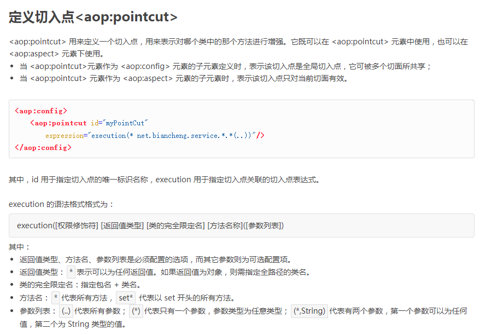Click the 类的完全限定名 bullet

click(x=80, y=285)
